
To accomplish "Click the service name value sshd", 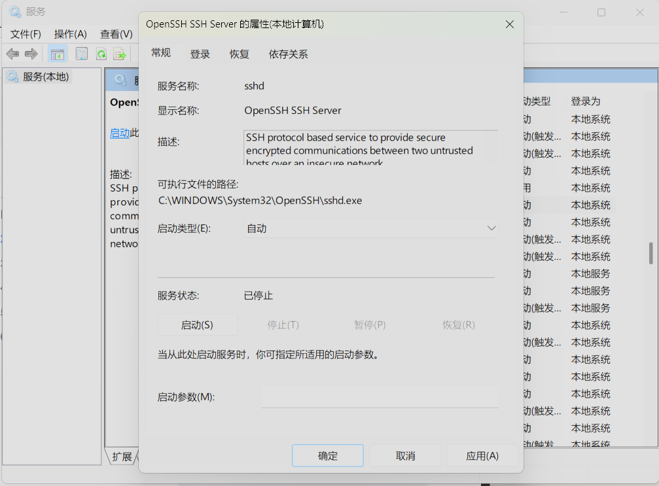I will [x=255, y=86].
